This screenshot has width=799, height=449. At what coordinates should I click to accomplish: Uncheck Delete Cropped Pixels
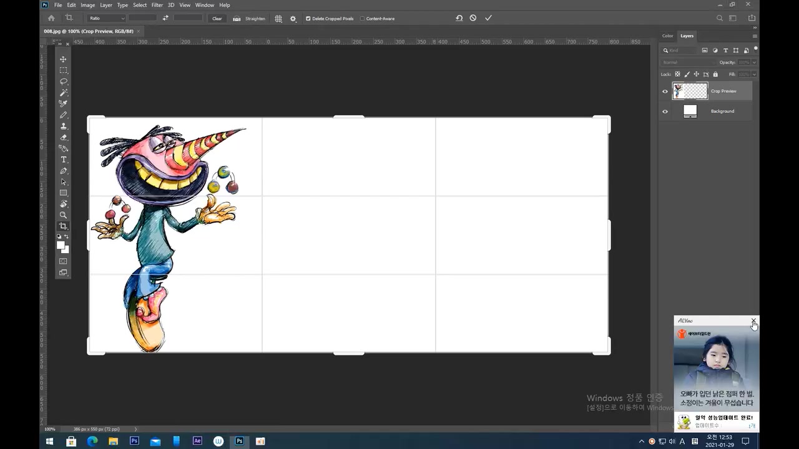click(308, 19)
